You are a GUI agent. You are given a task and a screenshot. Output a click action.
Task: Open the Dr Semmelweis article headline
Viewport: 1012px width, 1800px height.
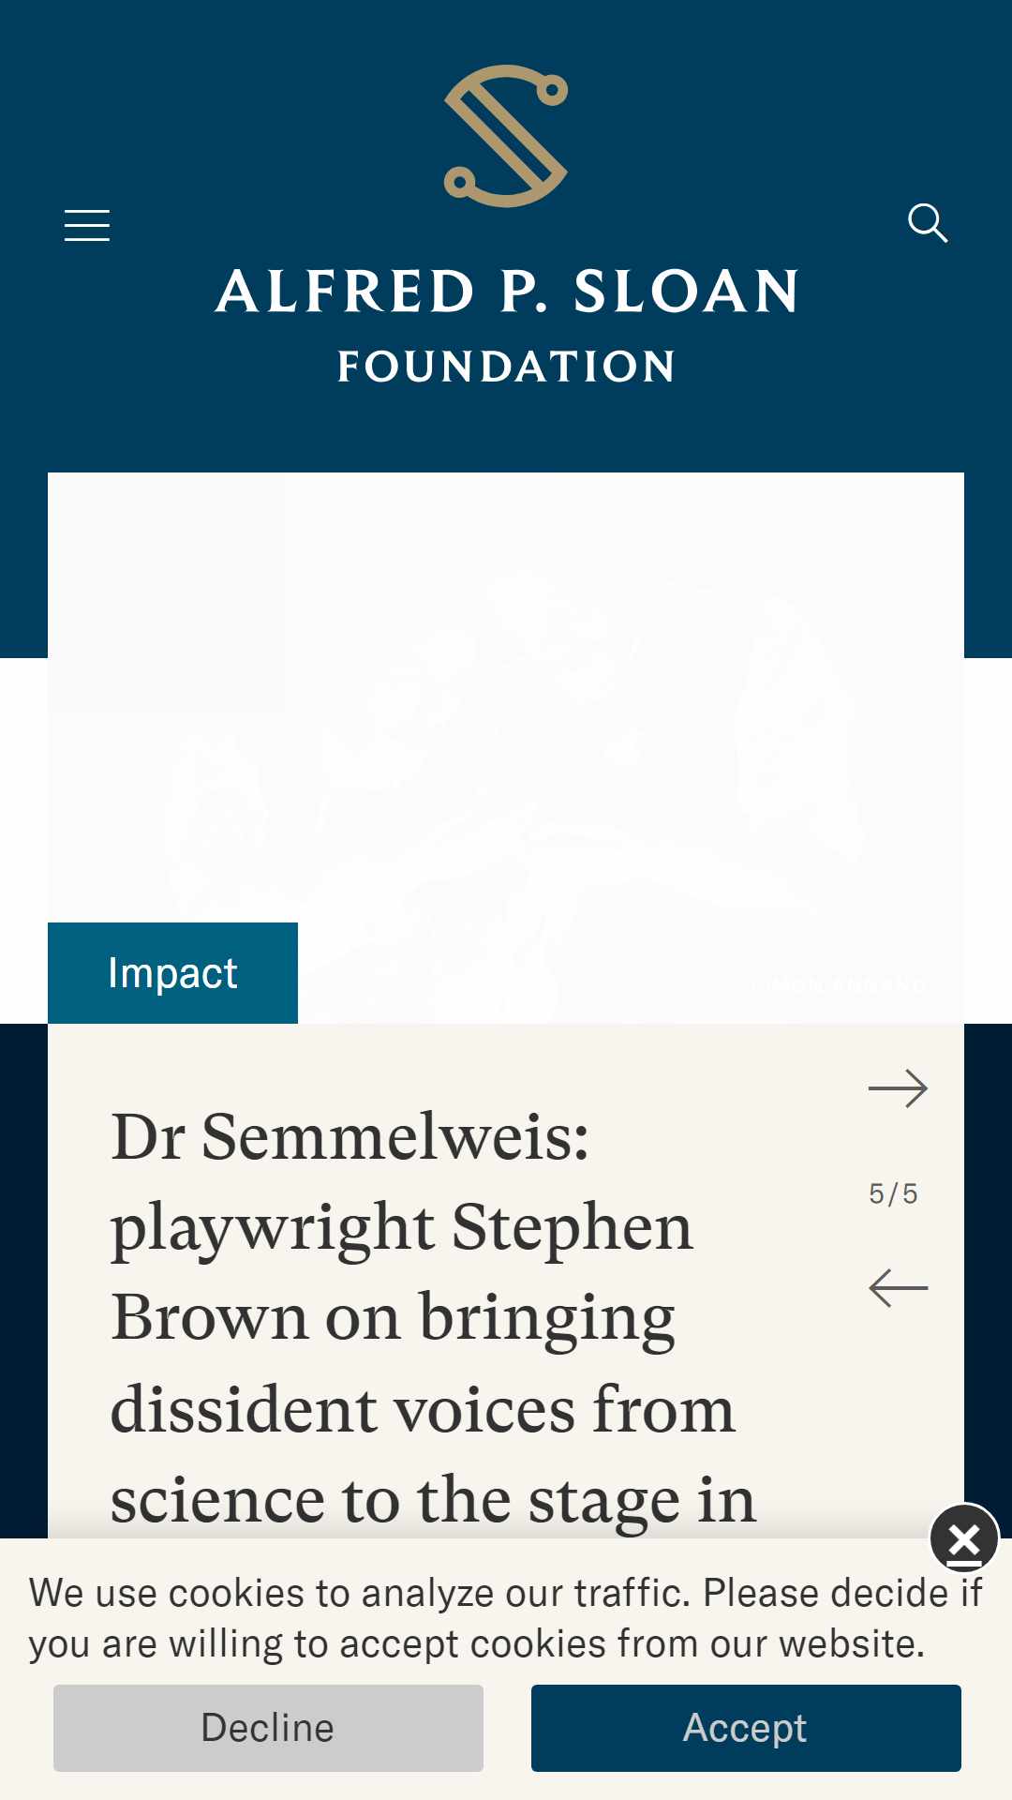433,1318
